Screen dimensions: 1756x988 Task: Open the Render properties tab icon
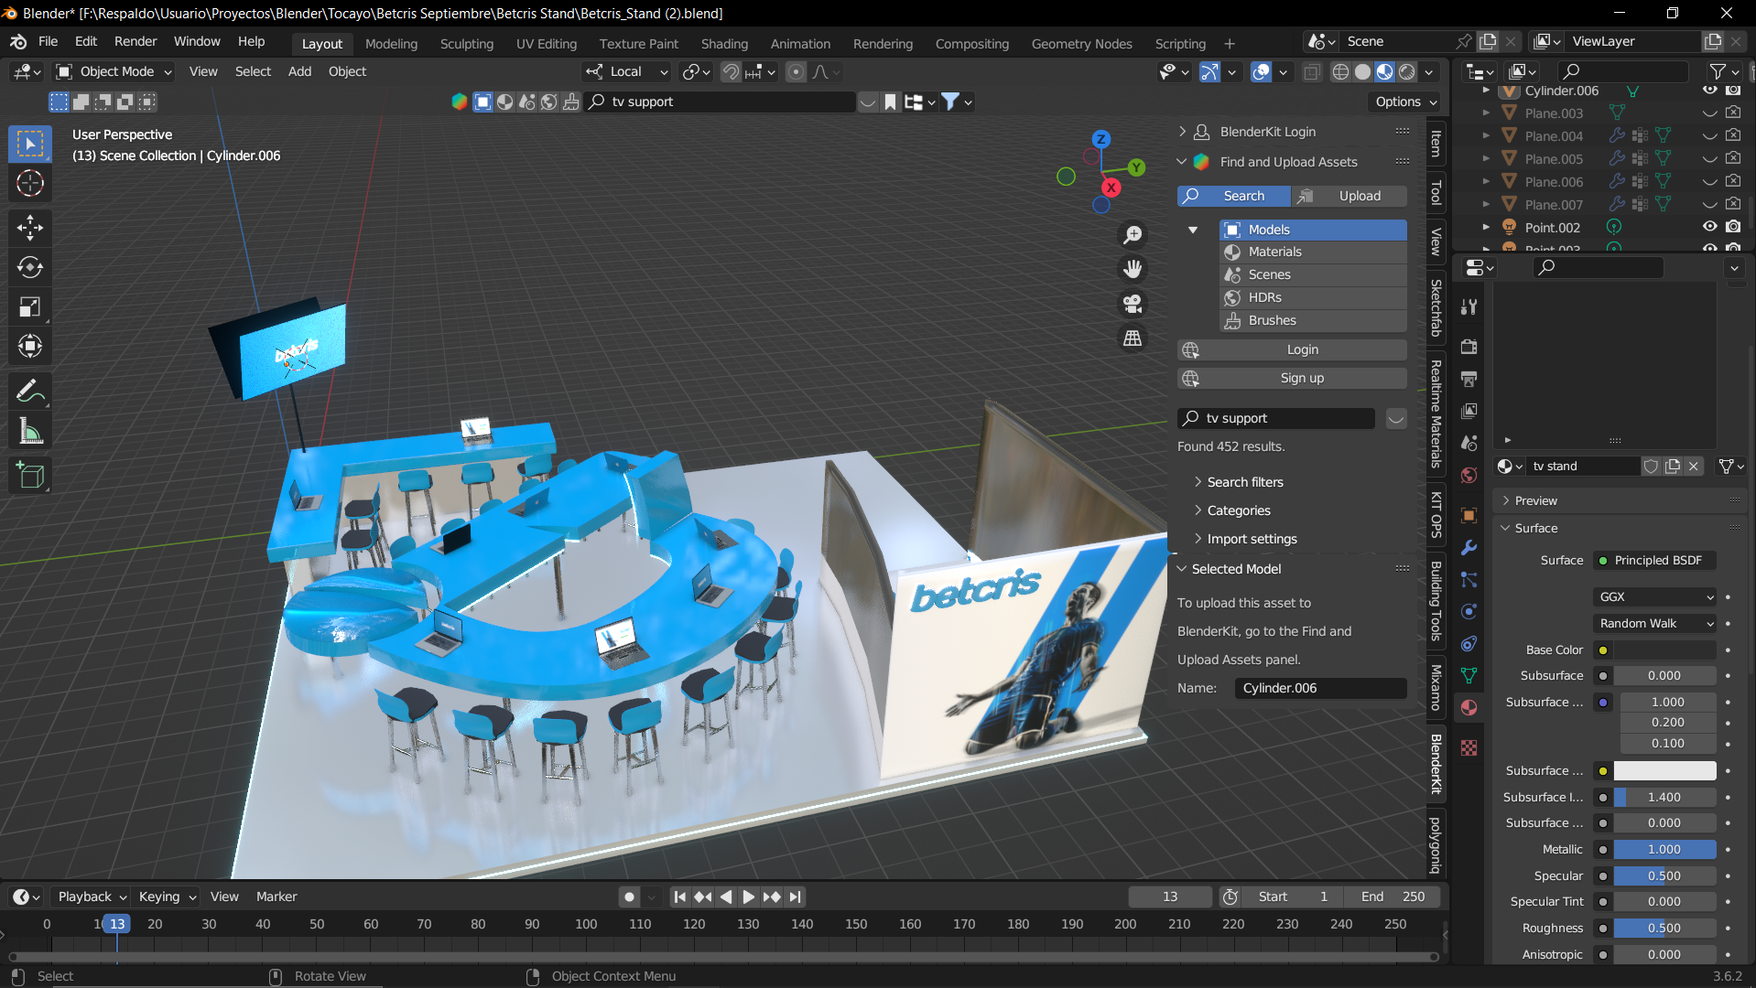[x=1469, y=347]
